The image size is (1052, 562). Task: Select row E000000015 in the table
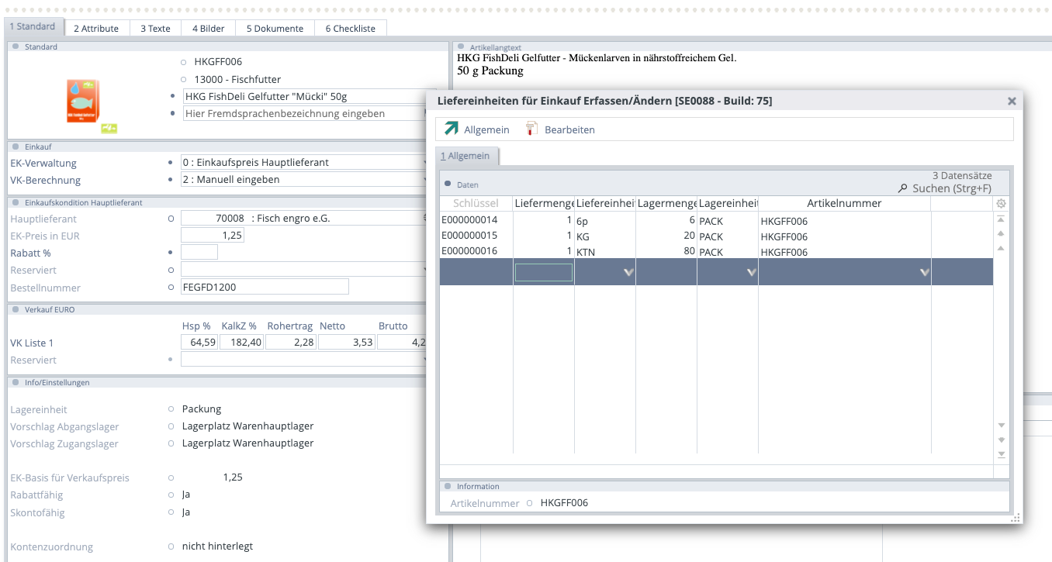coord(469,236)
